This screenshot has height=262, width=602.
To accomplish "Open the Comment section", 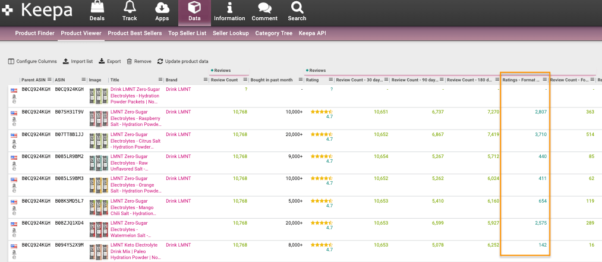I will 264,11.
